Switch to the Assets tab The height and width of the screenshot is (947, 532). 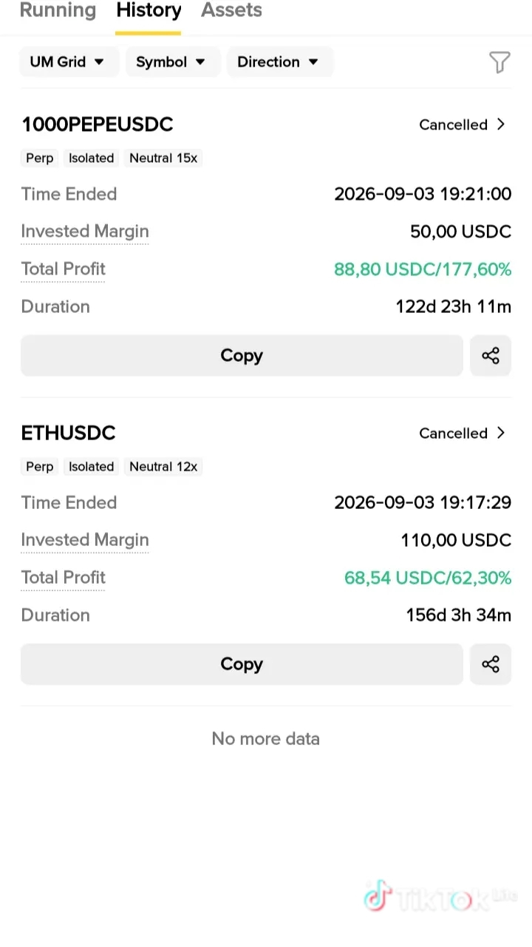click(x=231, y=11)
